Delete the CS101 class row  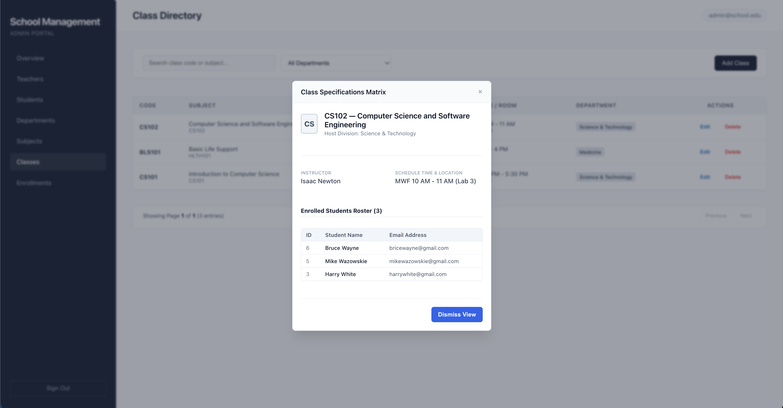tap(732, 177)
